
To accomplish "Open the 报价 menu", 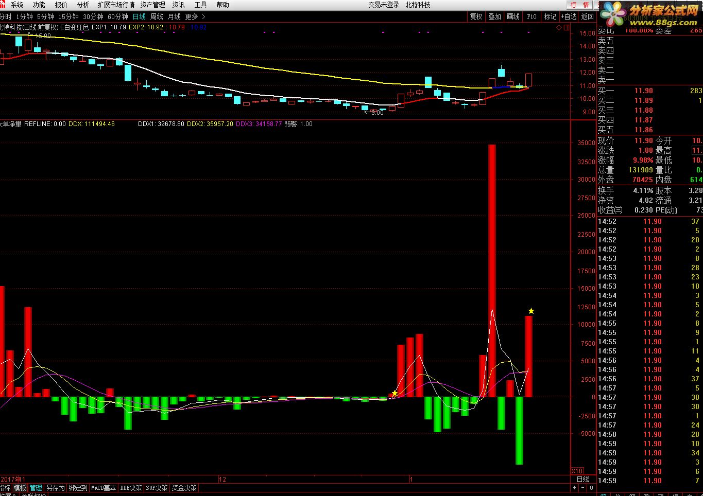I will [61, 5].
